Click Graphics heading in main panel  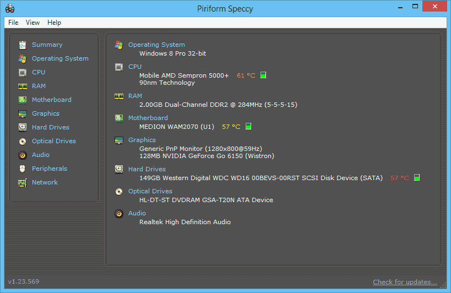point(142,140)
